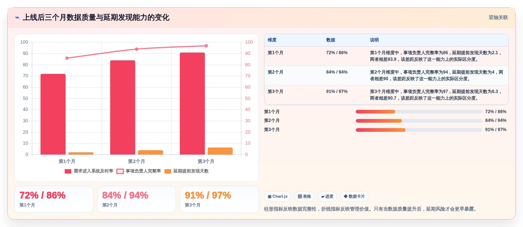Click the 第2个月 progress row label

[272, 120]
